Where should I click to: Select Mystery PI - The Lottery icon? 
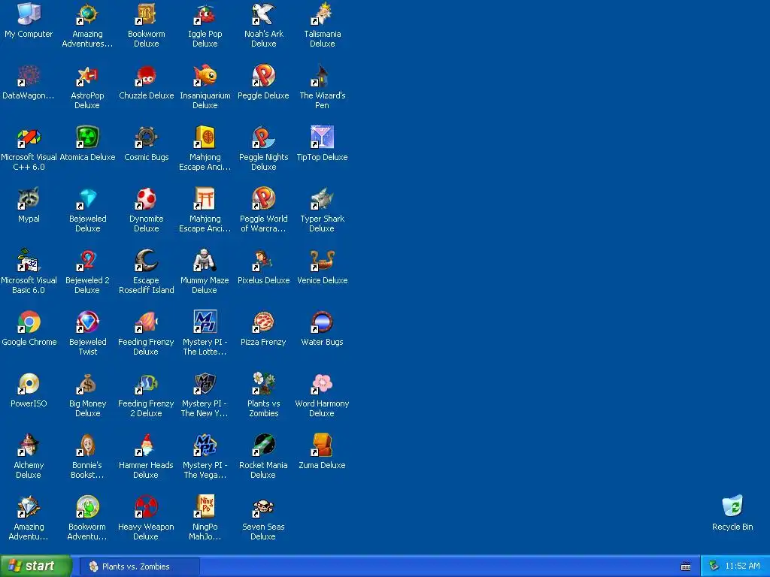click(205, 322)
